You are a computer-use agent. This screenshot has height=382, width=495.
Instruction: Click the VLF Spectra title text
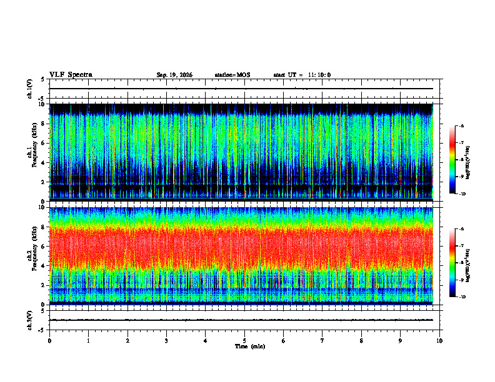coord(71,75)
